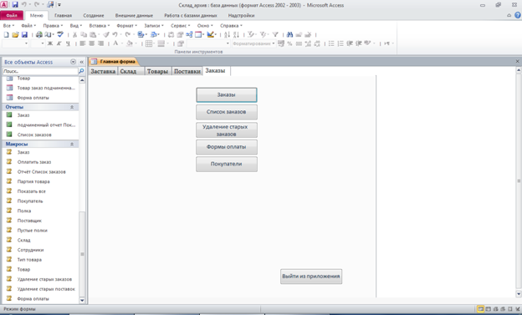Switch to the Создание ribbon tab
Image resolution: width=522 pixels, height=315 pixels.
(94, 16)
